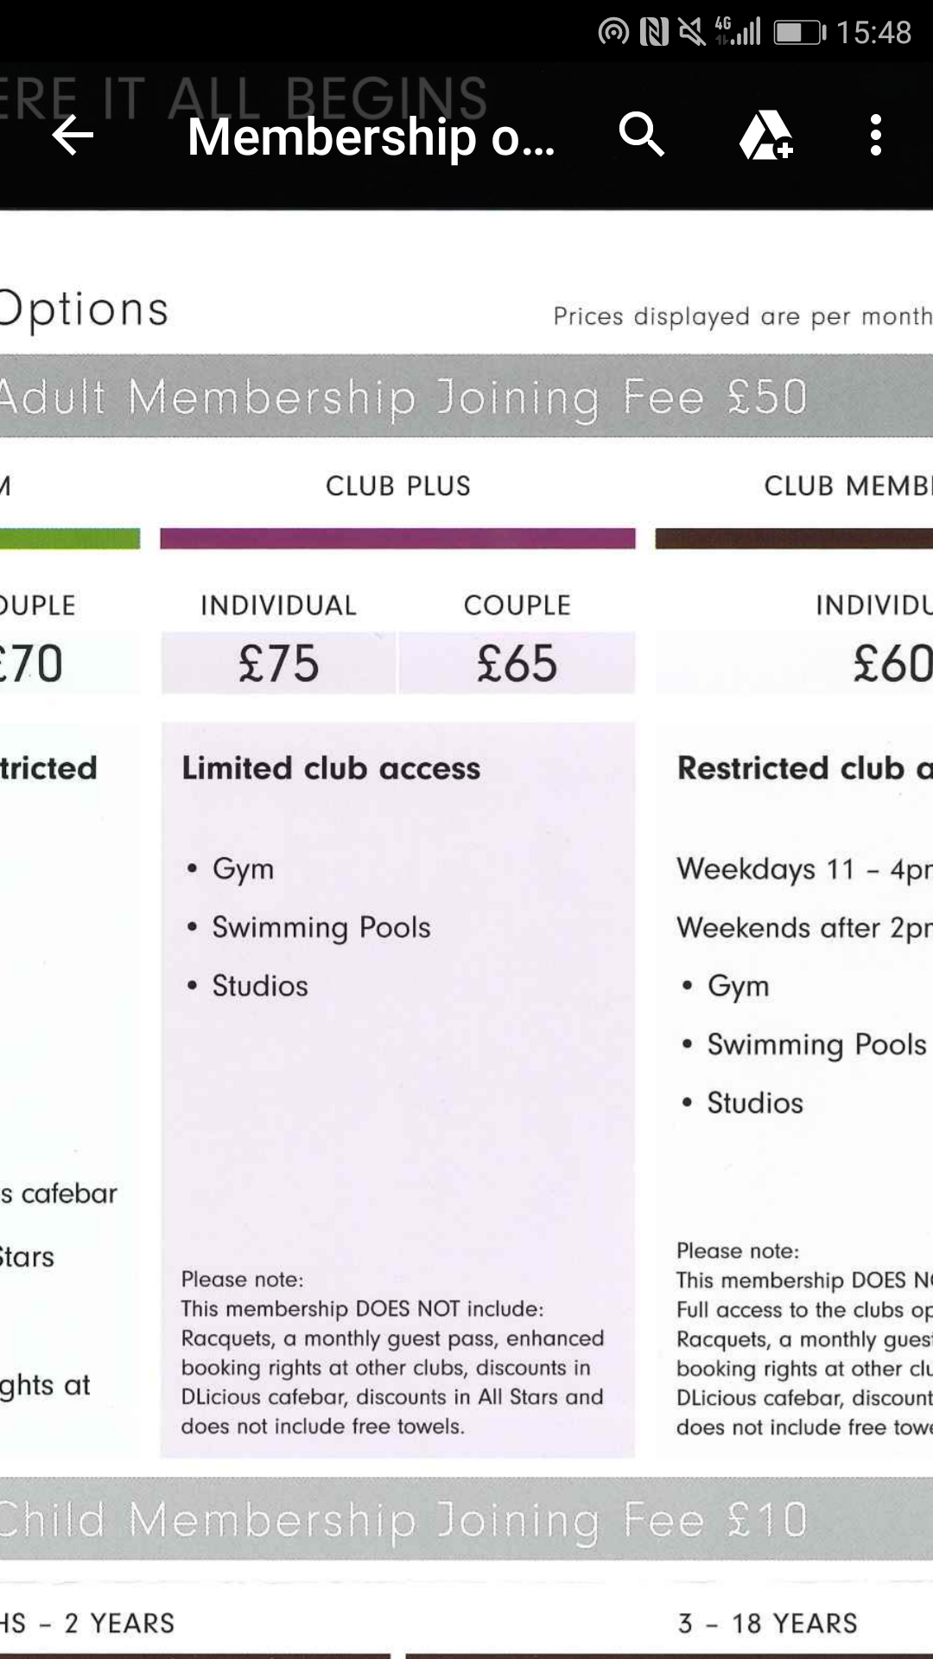The height and width of the screenshot is (1659, 933).
Task: Tap the Adult Membership Joining Fee banner
Action: click(x=466, y=397)
